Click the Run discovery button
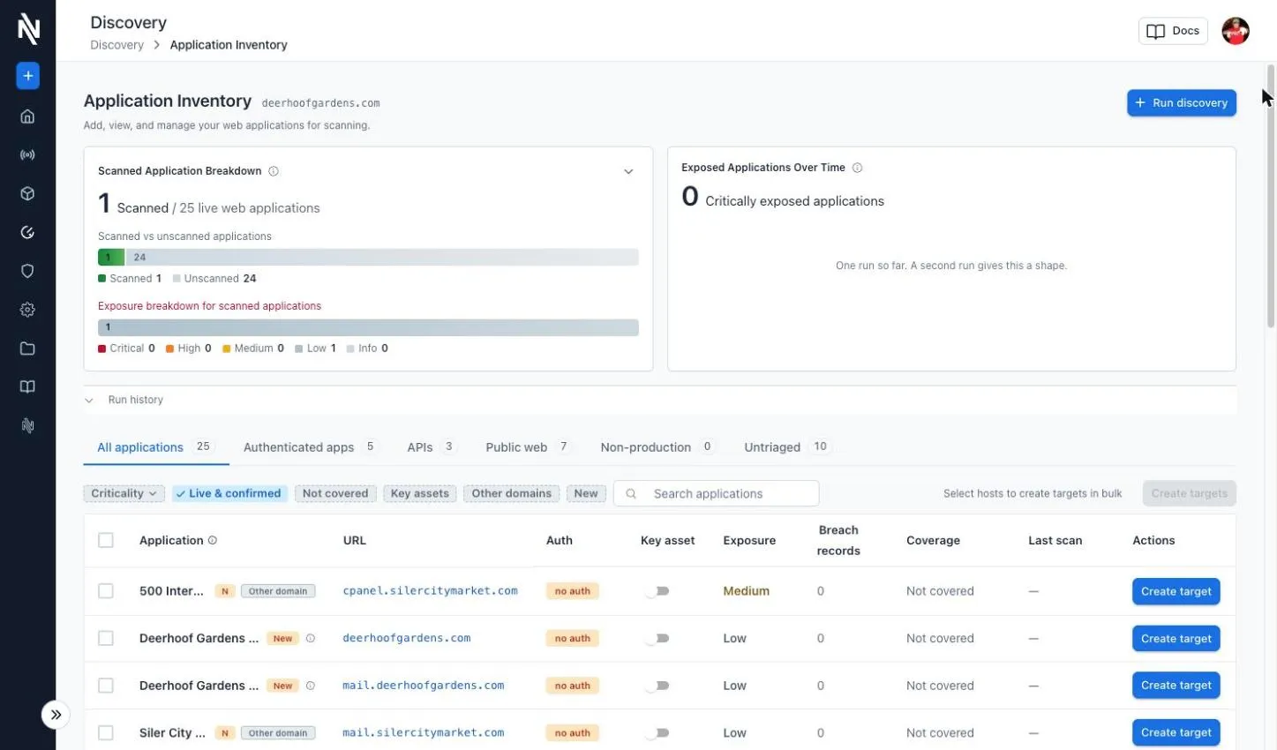Image resolution: width=1277 pixels, height=750 pixels. (1181, 103)
